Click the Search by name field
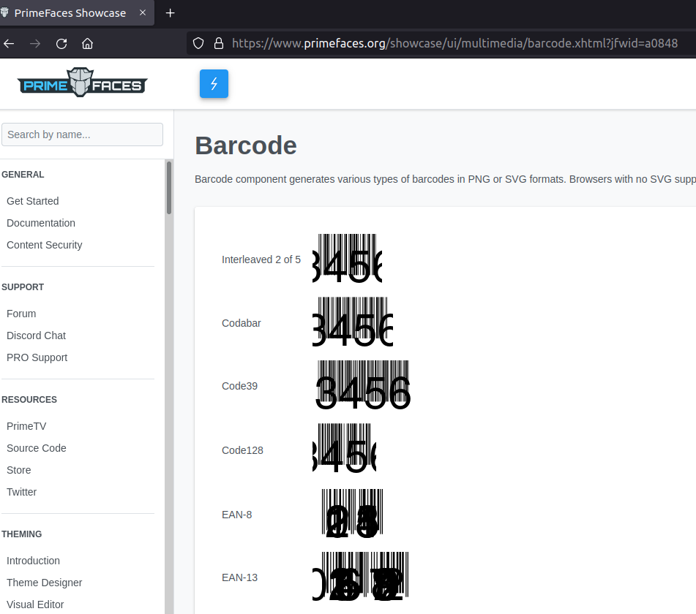The height and width of the screenshot is (614, 696). pyautogui.click(x=82, y=134)
